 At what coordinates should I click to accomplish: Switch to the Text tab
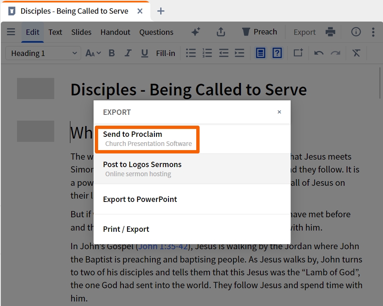point(55,32)
